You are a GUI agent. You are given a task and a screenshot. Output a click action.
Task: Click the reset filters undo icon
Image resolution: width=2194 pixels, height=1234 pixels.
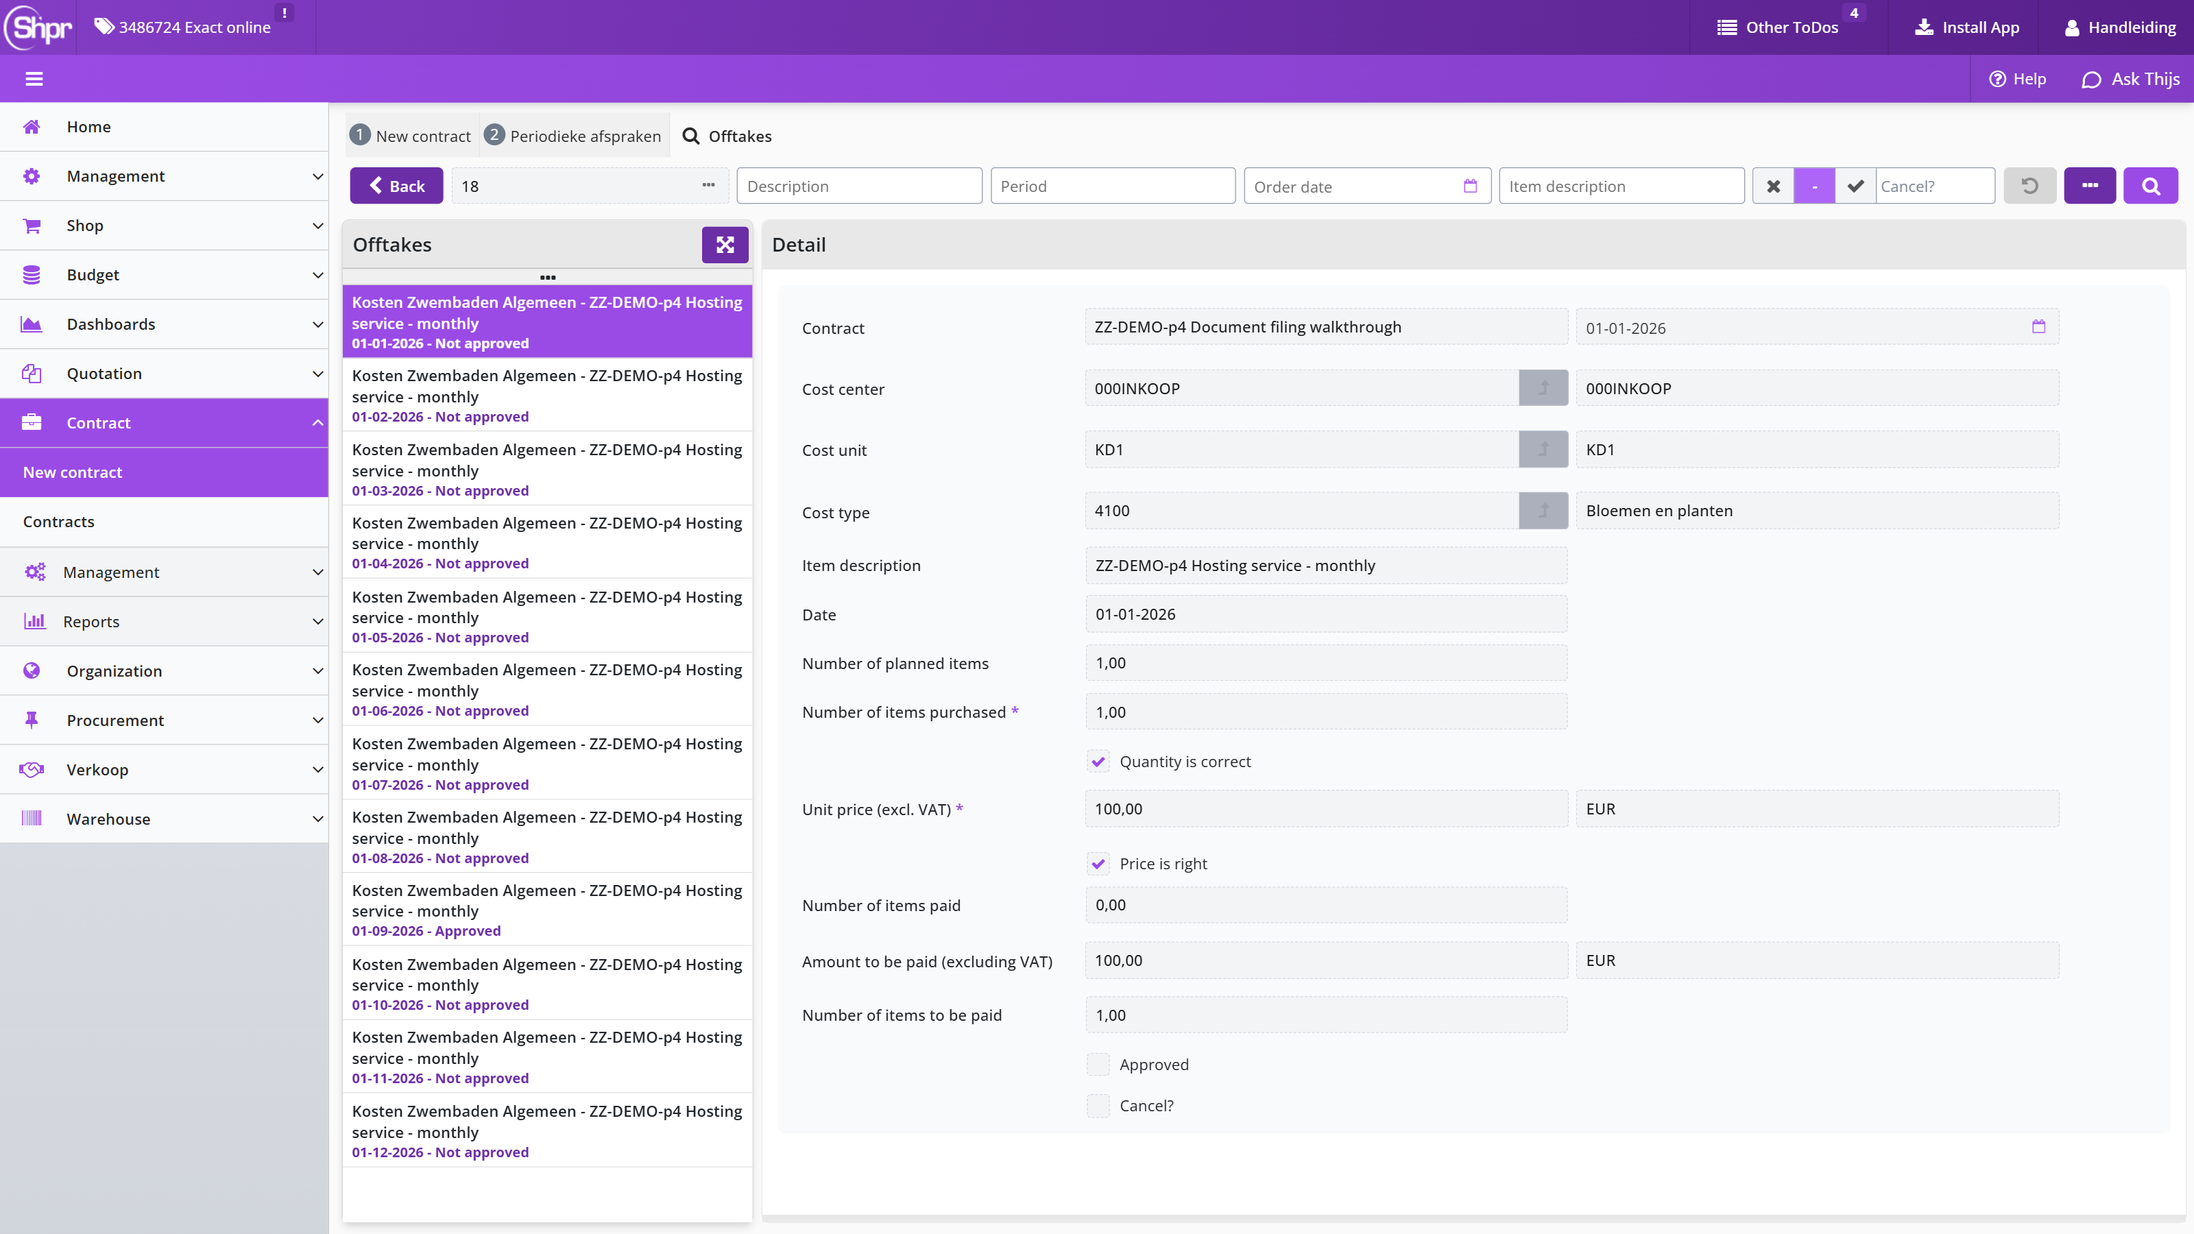[2029, 186]
